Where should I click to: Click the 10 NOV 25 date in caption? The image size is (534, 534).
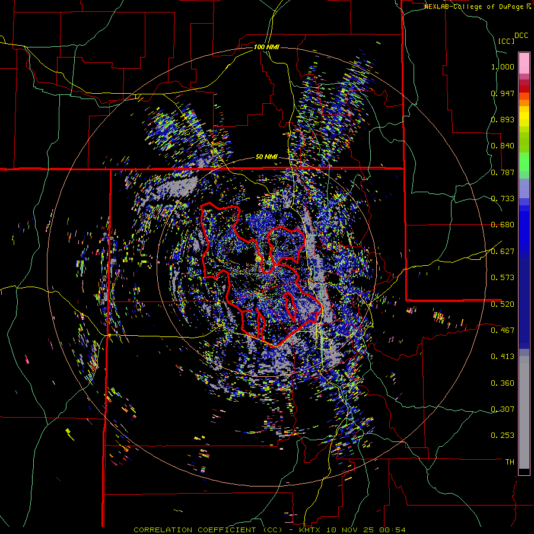(x=349, y=530)
